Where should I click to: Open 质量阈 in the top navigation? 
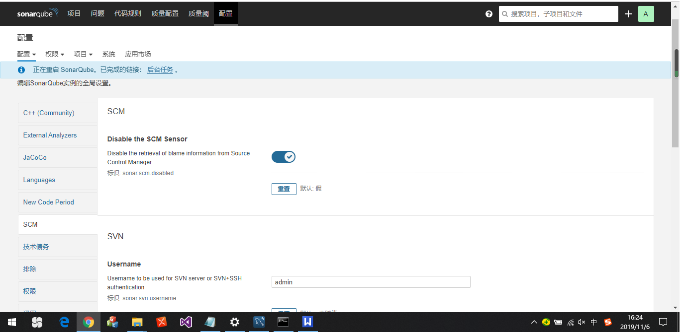(x=198, y=13)
